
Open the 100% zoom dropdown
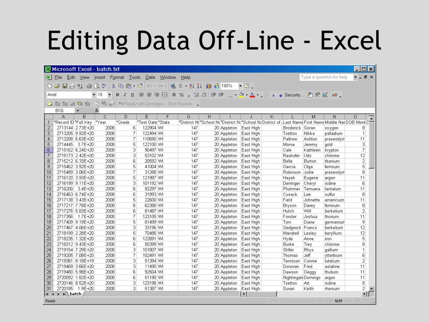(240, 86)
